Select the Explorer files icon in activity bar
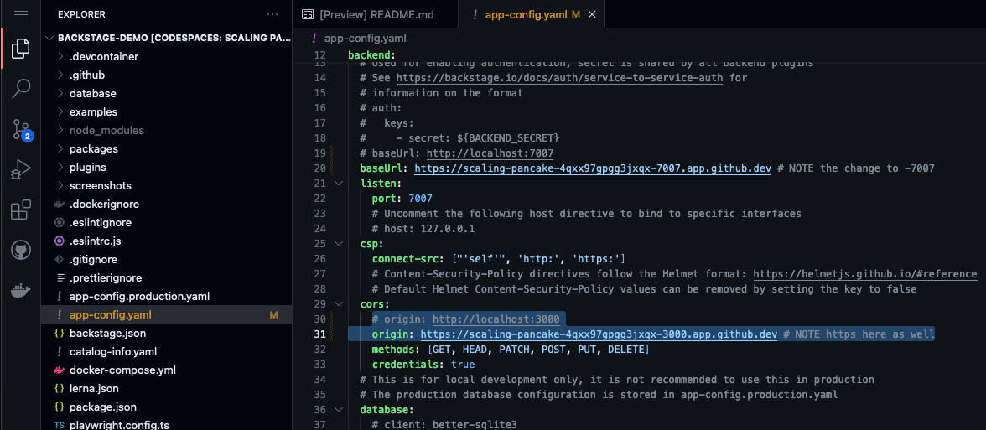The height and width of the screenshot is (430, 986). click(21, 49)
